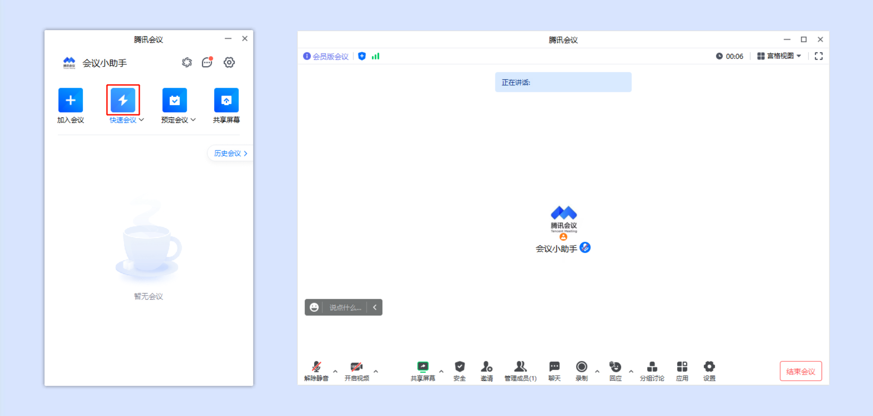Expand share options arrow beside 共享屏幕
The width and height of the screenshot is (873, 416).
tap(441, 371)
